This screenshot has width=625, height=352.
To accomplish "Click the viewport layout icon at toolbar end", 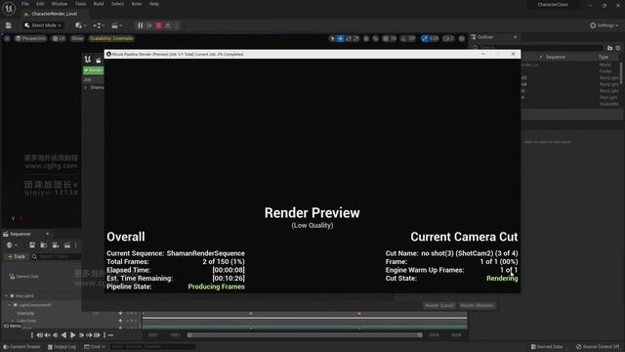I will tap(462, 39).
